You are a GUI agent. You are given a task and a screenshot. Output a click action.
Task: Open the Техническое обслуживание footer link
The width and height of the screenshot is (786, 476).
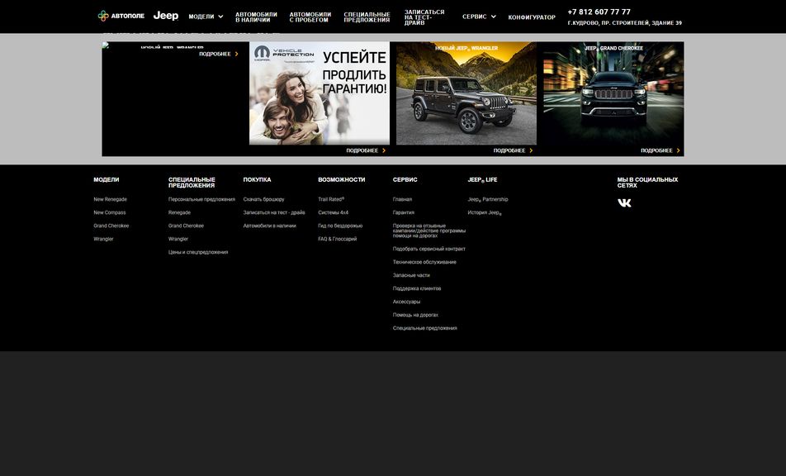tap(424, 262)
